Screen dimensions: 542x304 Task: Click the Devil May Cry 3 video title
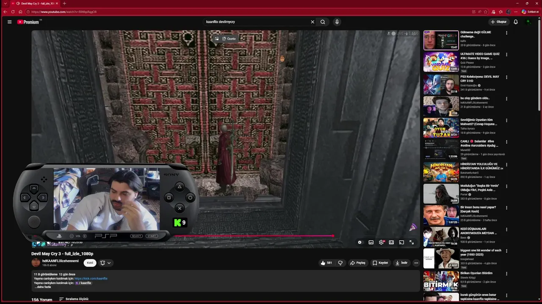[62, 254]
